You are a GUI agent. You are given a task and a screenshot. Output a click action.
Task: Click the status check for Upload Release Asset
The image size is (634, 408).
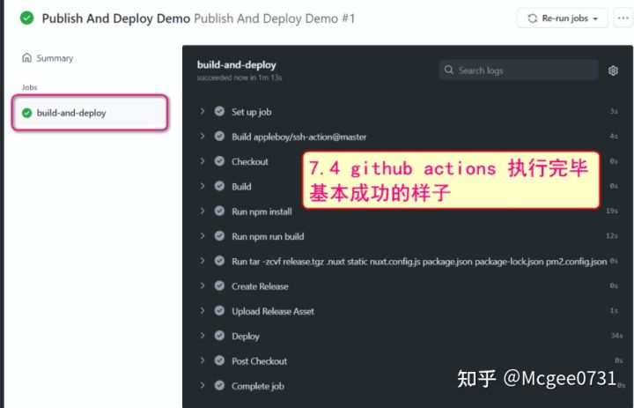(219, 311)
